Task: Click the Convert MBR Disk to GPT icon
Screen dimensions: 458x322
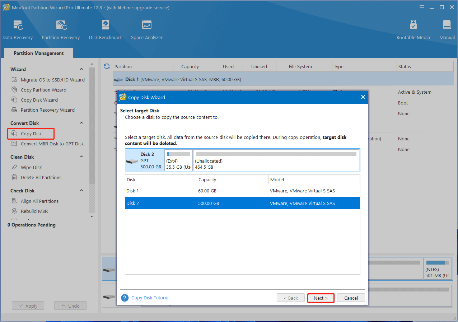Action: click(x=14, y=144)
